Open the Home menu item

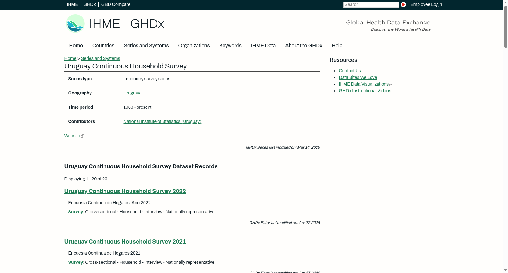click(76, 46)
